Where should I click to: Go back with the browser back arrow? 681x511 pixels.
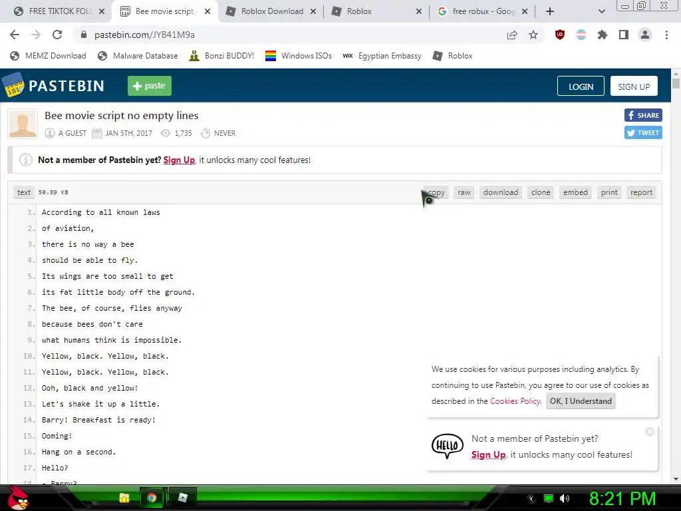tap(15, 35)
